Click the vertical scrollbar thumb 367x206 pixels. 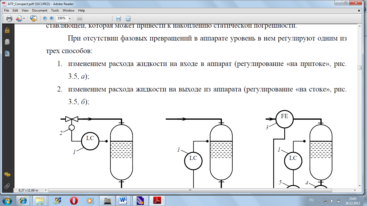click(359, 68)
